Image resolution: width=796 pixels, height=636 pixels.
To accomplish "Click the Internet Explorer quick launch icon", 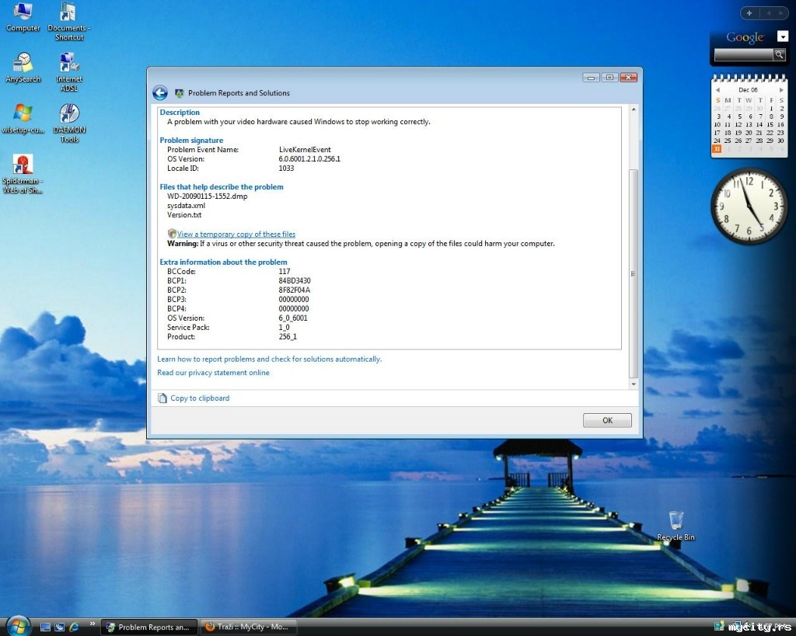I will point(75,627).
